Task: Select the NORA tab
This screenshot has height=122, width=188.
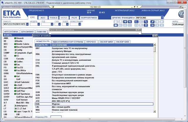Action: [x=64, y=18]
